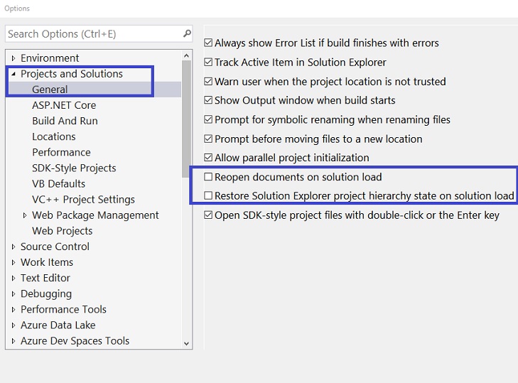Click the Search Options input field
The image size is (518, 383).
[x=92, y=33]
